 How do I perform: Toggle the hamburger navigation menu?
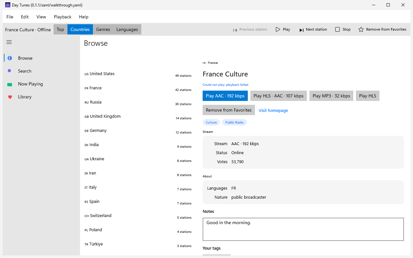(x=9, y=42)
